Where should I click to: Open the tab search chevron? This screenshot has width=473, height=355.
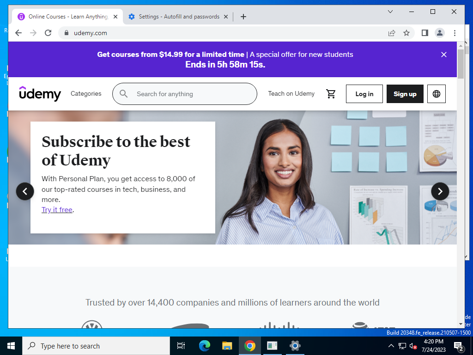[x=390, y=12]
